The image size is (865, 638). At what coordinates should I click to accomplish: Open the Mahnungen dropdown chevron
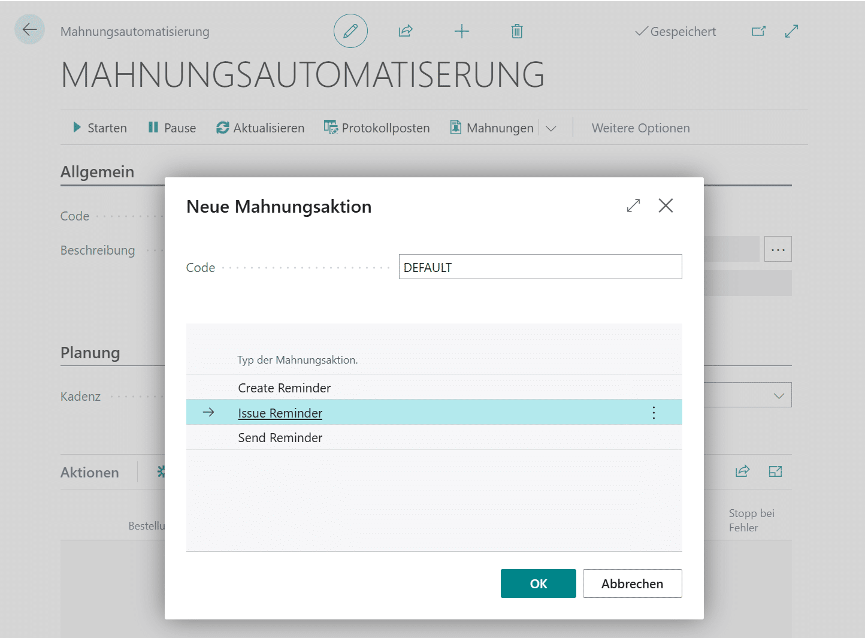pyautogui.click(x=552, y=128)
